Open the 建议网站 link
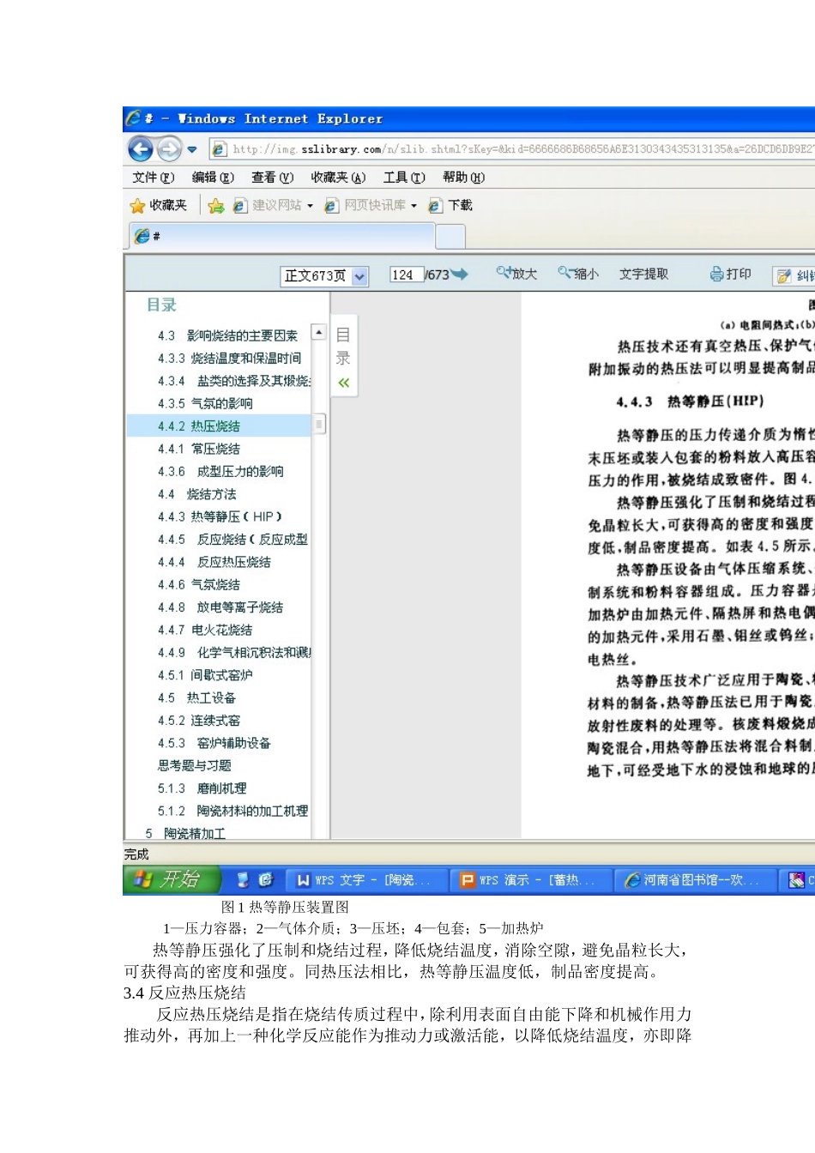The image size is (815, 1153). 268,206
